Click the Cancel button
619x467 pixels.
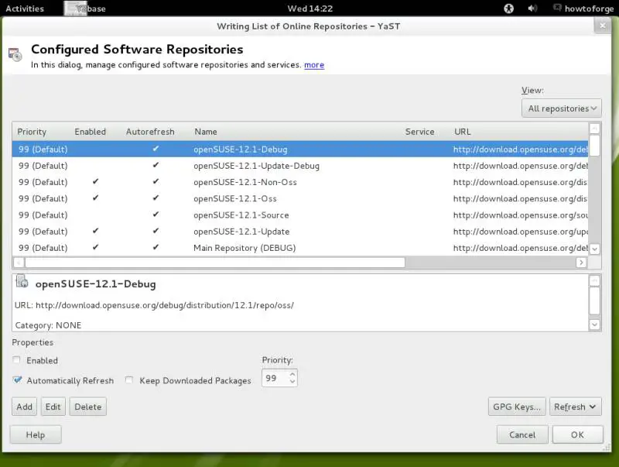pyautogui.click(x=522, y=434)
